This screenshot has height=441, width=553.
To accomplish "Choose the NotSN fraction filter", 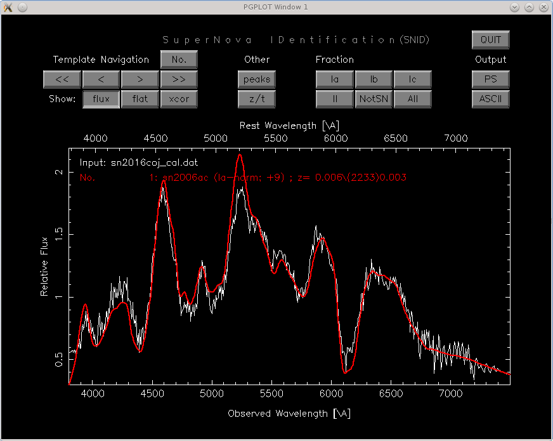I will tap(374, 99).
